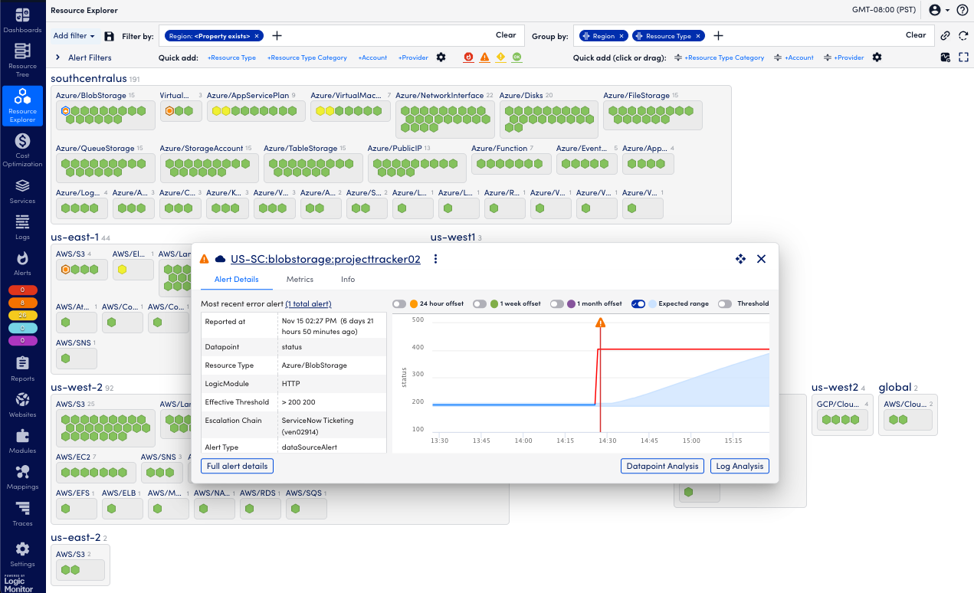This screenshot has height=593, width=974.
Task: Open the user account dropdown
Action: (x=939, y=10)
